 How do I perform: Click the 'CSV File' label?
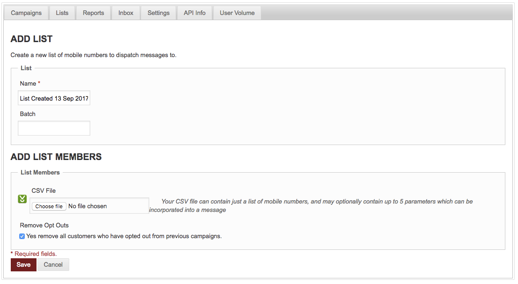[x=44, y=191]
